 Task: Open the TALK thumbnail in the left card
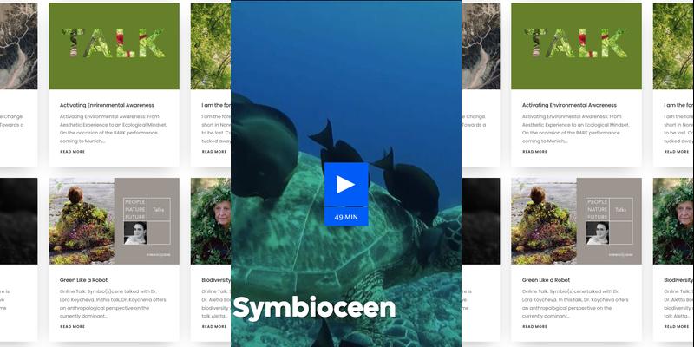tap(114, 46)
